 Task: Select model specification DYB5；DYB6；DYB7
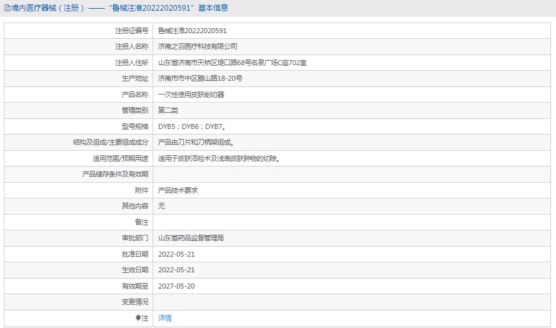pos(191,126)
